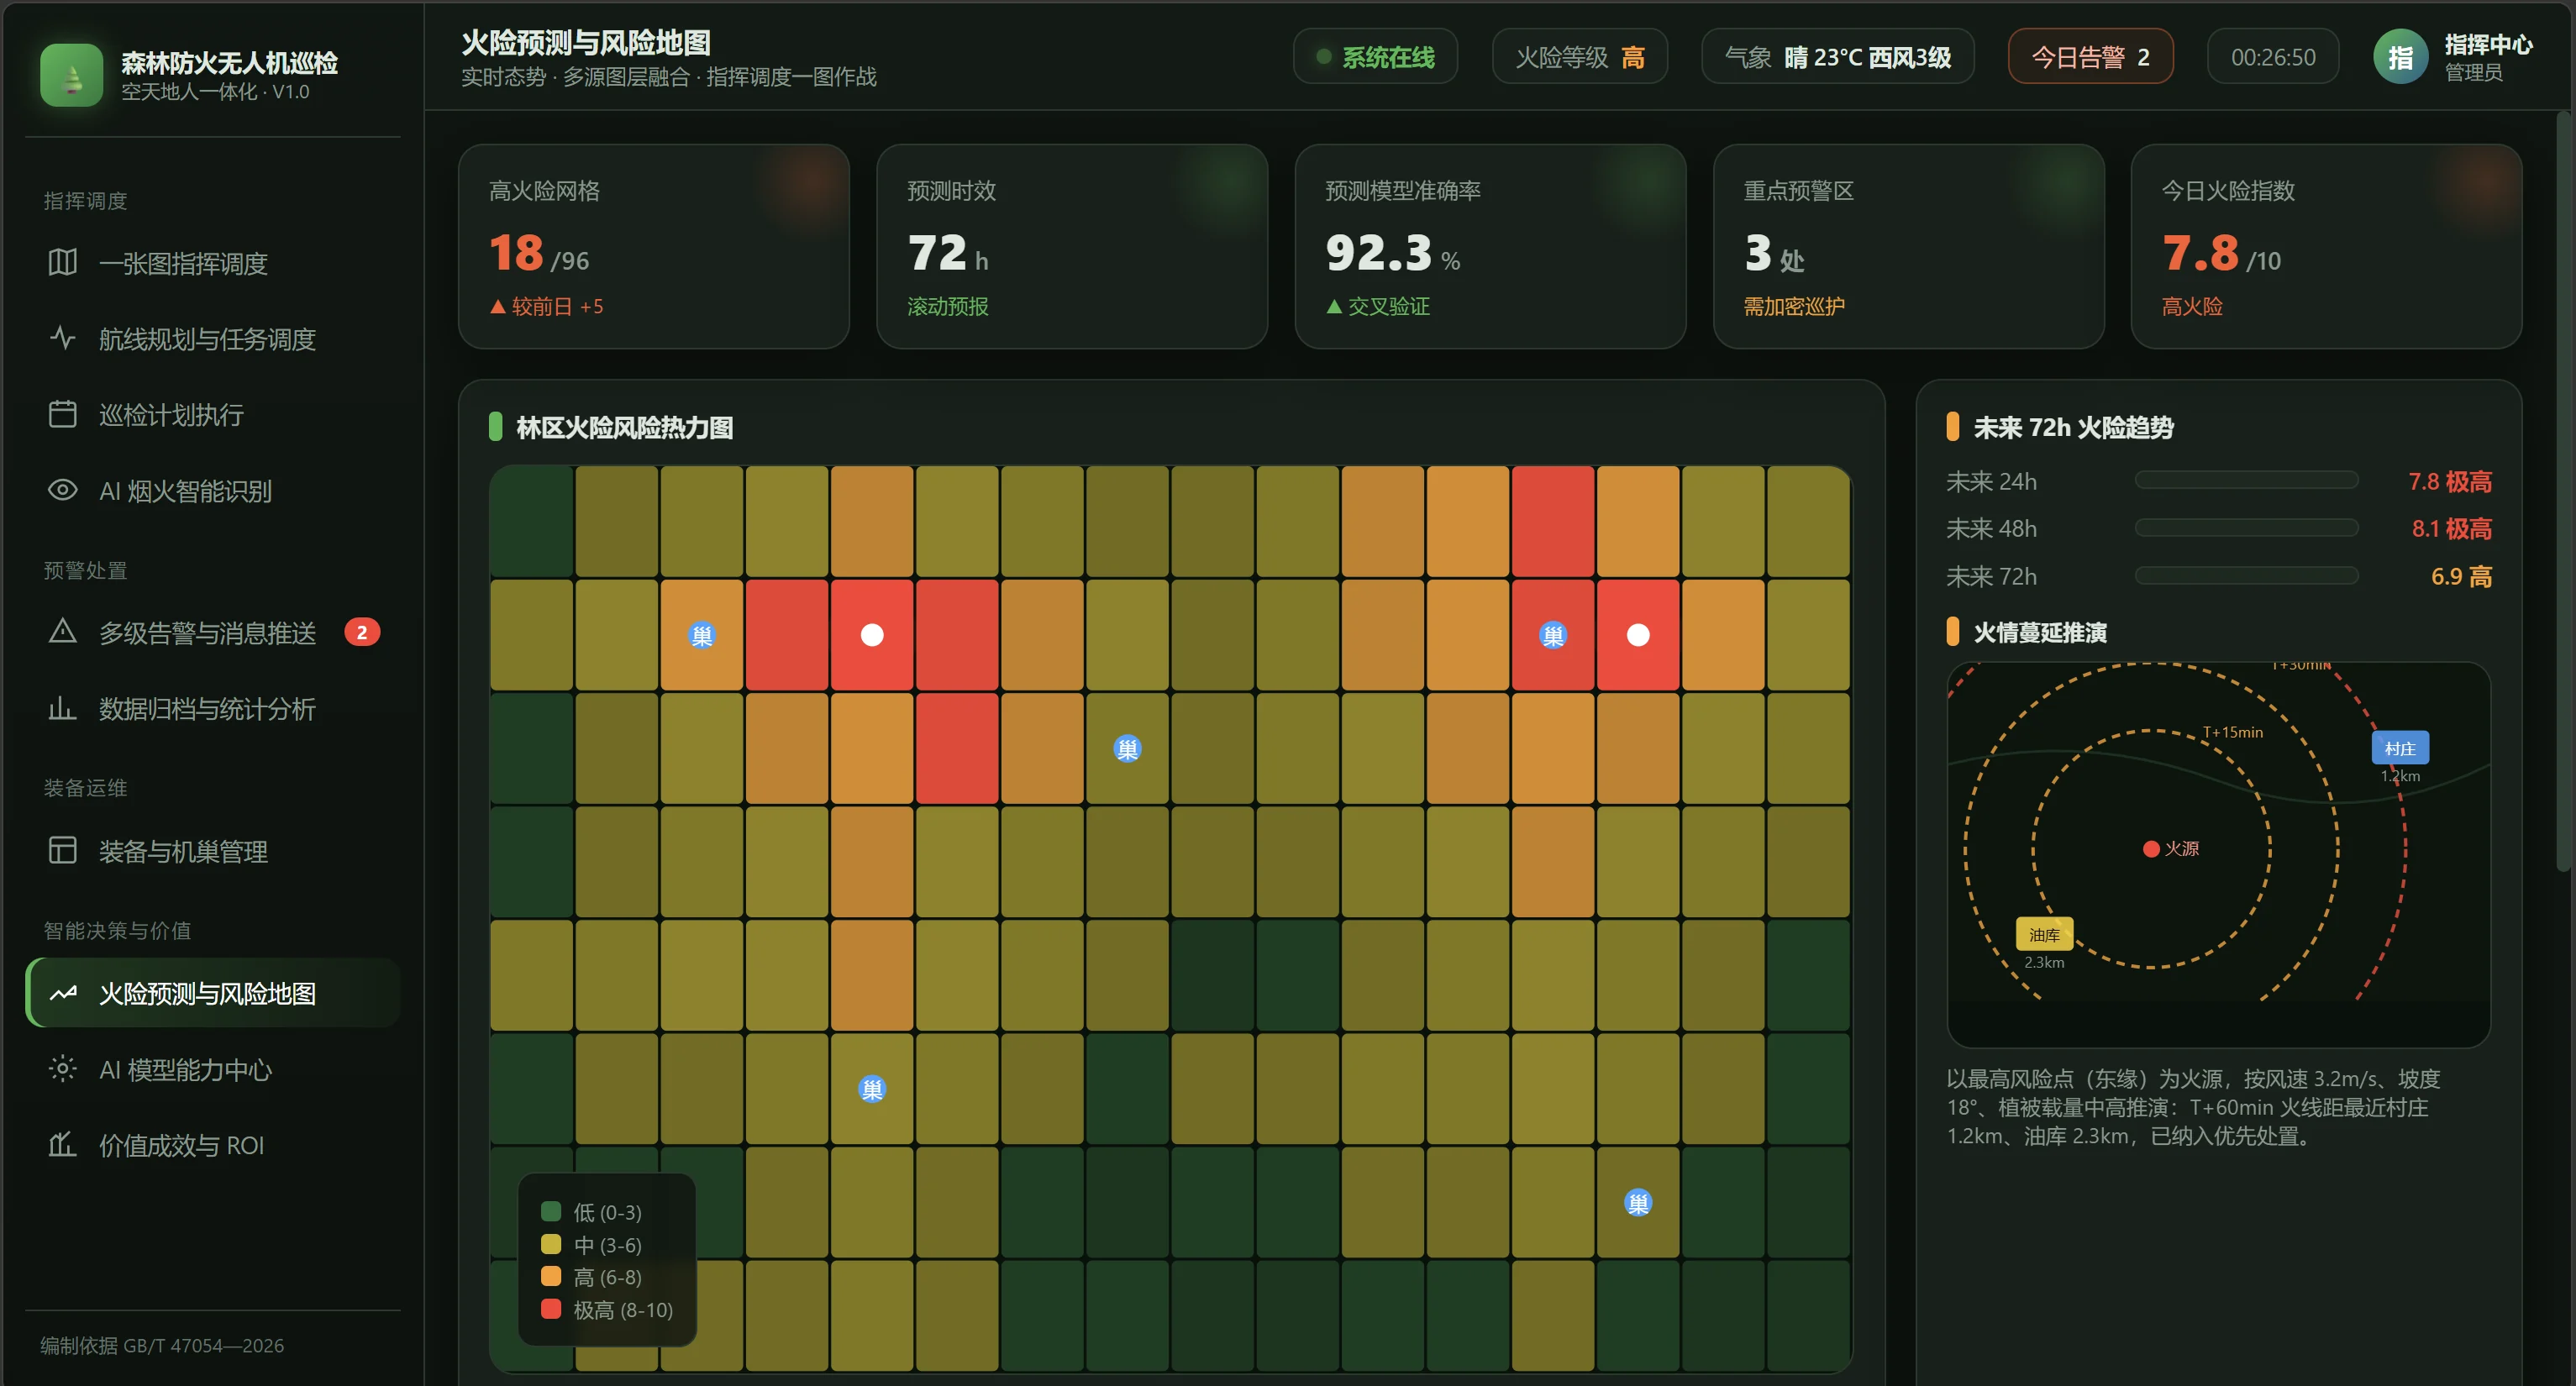
Task: Go to 巡检计划执行 page
Action: coord(213,414)
